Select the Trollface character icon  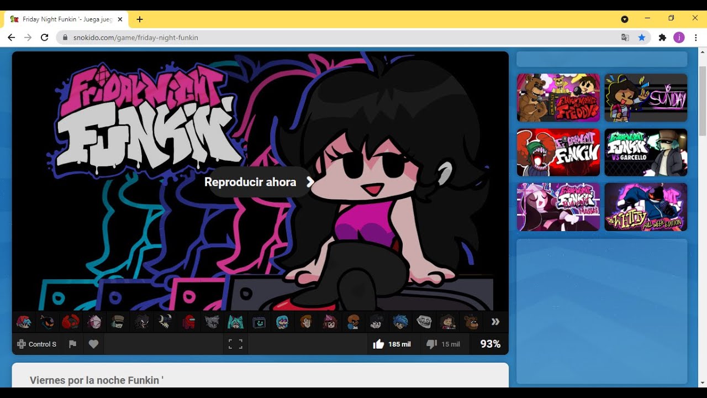[x=423, y=322]
